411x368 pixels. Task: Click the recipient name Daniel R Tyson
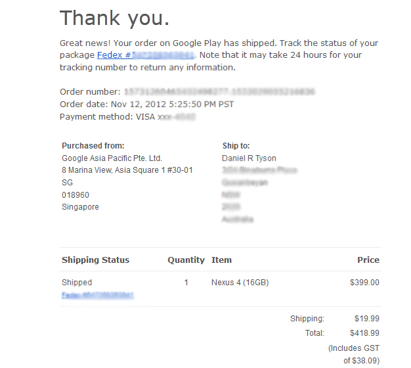click(249, 158)
